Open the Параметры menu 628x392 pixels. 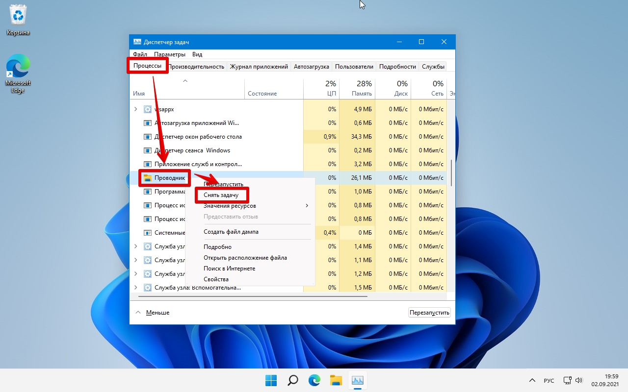point(170,54)
